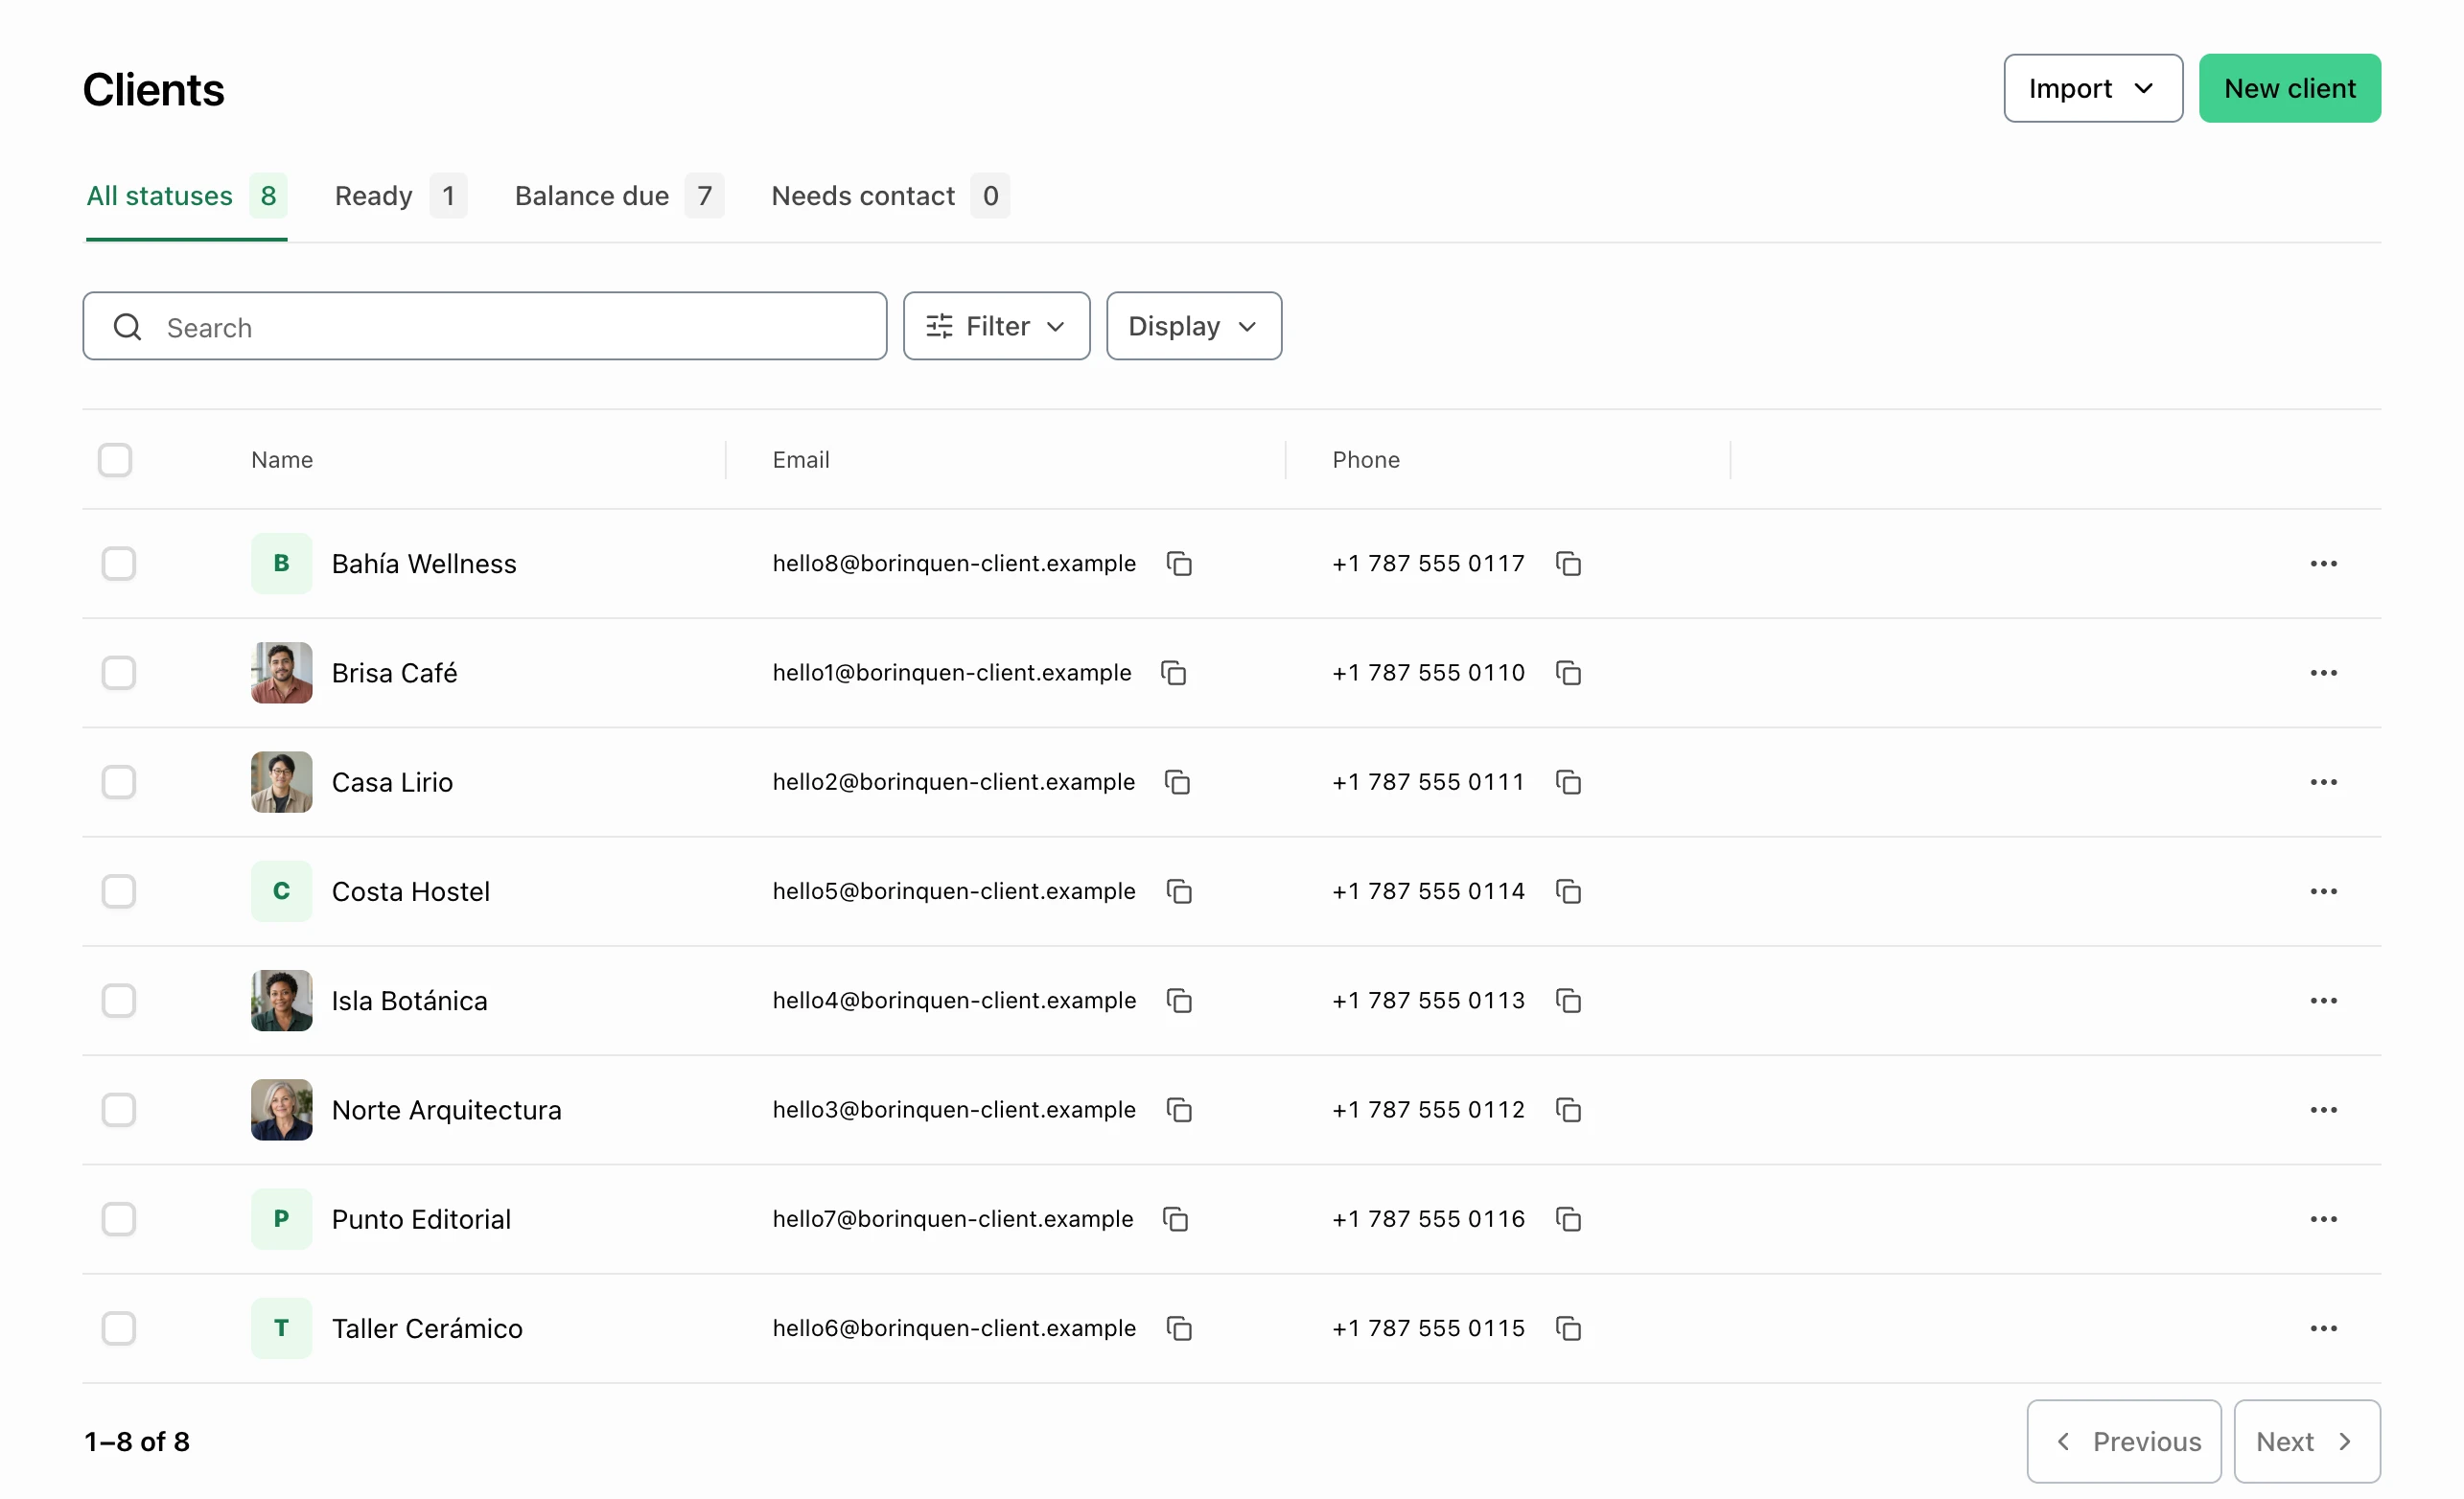Viewport: 2464px width, 1499px height.
Task: Copy Isla Botánica email address
Action: tap(1179, 1001)
